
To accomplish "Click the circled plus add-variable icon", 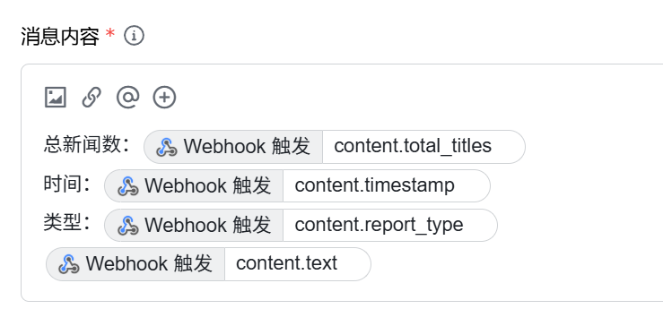I will 164,97.
